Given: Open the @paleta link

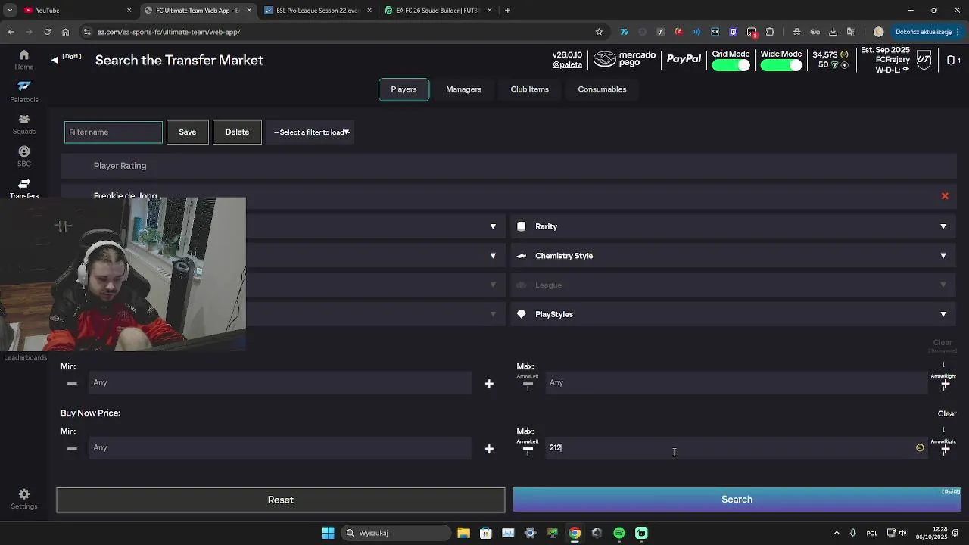Looking at the screenshot, I should [567, 64].
